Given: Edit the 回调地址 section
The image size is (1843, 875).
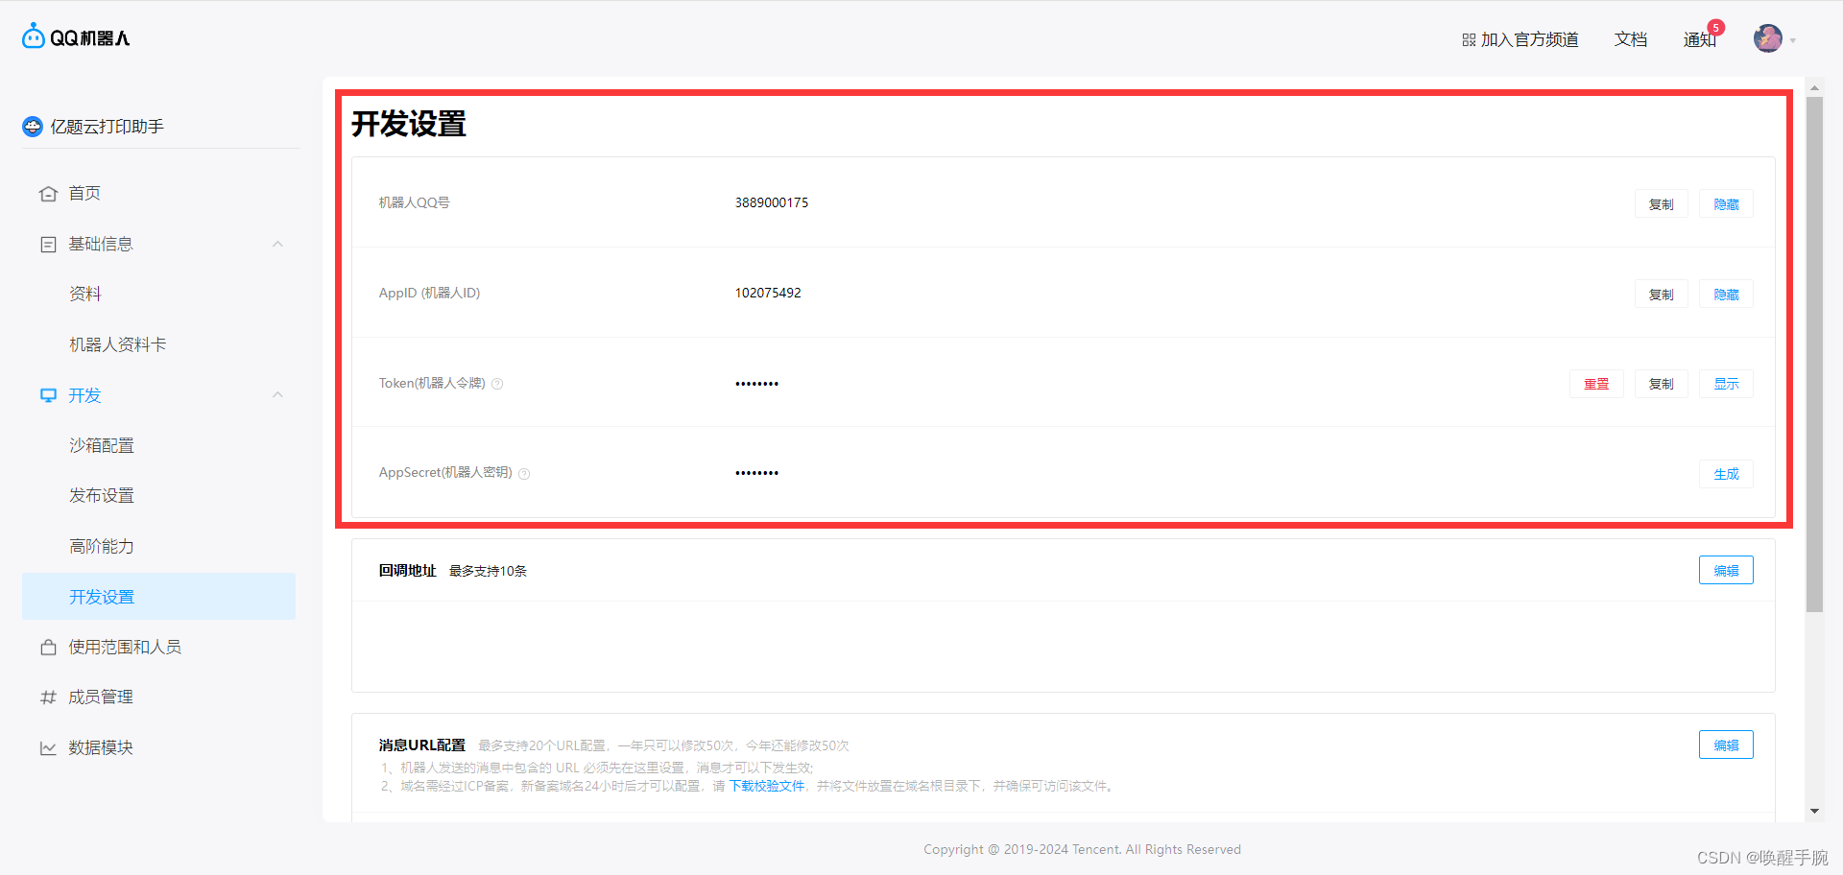Looking at the screenshot, I should pos(1726,570).
